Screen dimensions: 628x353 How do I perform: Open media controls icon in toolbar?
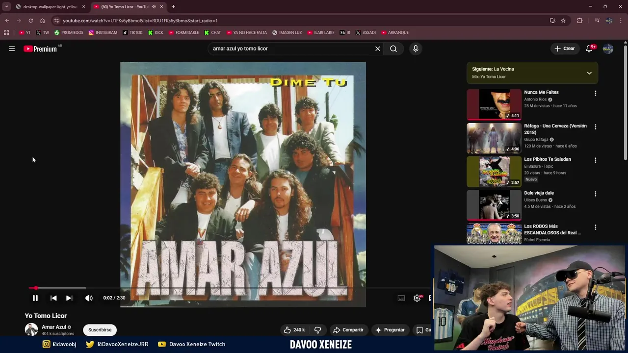point(597,21)
